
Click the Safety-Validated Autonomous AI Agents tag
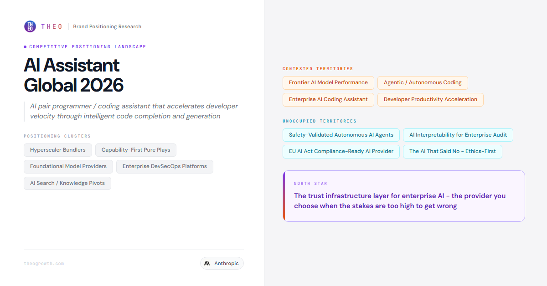point(341,135)
